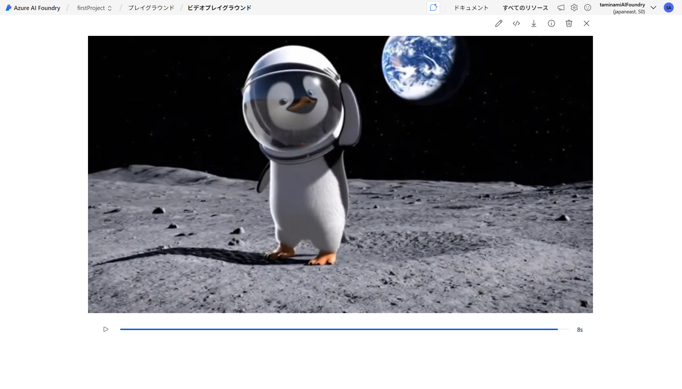
Task: Play the penguin video
Action: coord(106,329)
